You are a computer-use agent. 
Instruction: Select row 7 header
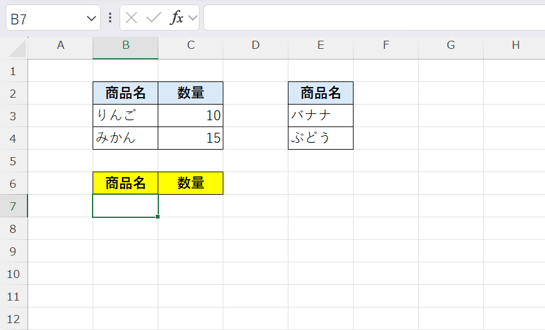[14, 206]
